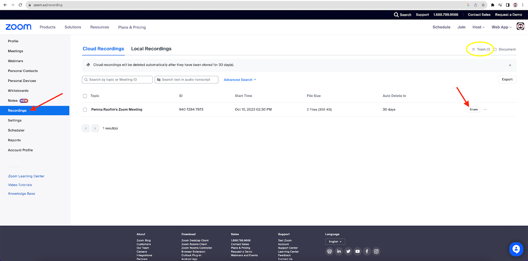Open Profile in the sidebar
Image resolution: width=528 pixels, height=261 pixels.
(x=13, y=41)
